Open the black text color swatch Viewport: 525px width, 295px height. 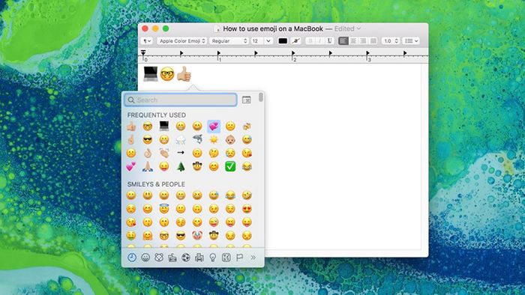pos(283,40)
